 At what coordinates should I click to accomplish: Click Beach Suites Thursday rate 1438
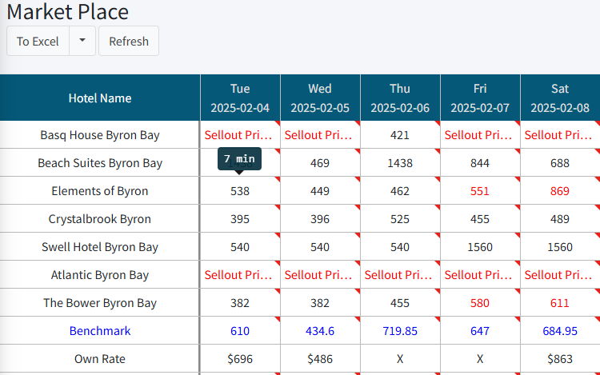[400, 163]
